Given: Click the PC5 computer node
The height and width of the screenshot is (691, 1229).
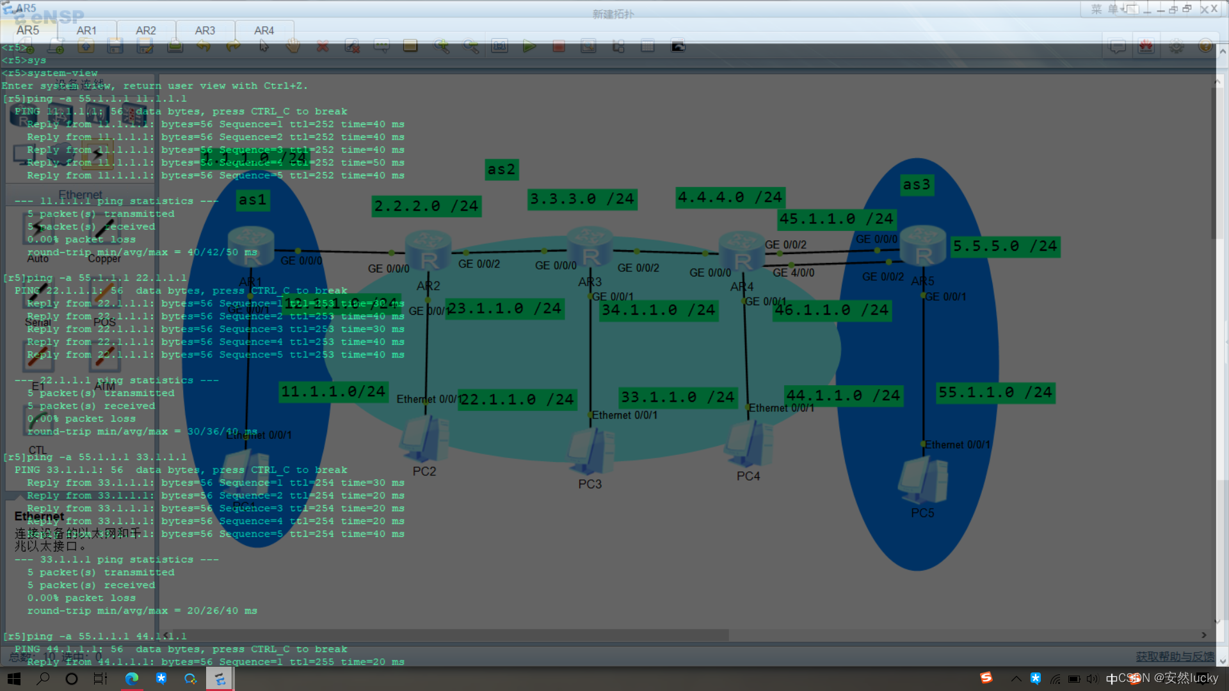Looking at the screenshot, I should (922, 481).
